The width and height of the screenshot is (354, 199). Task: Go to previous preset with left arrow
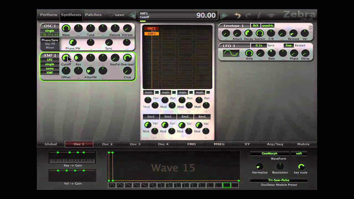[x=132, y=15]
